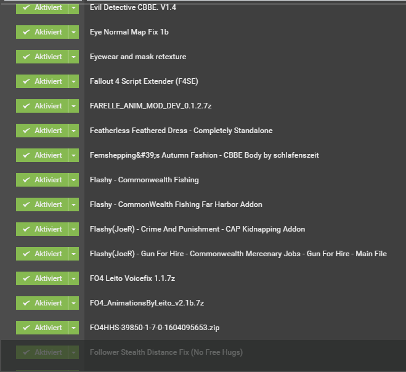The image size is (406, 372).
Task: Select Fallout 4 Script Extender (F4SE) name
Action: coord(144,81)
